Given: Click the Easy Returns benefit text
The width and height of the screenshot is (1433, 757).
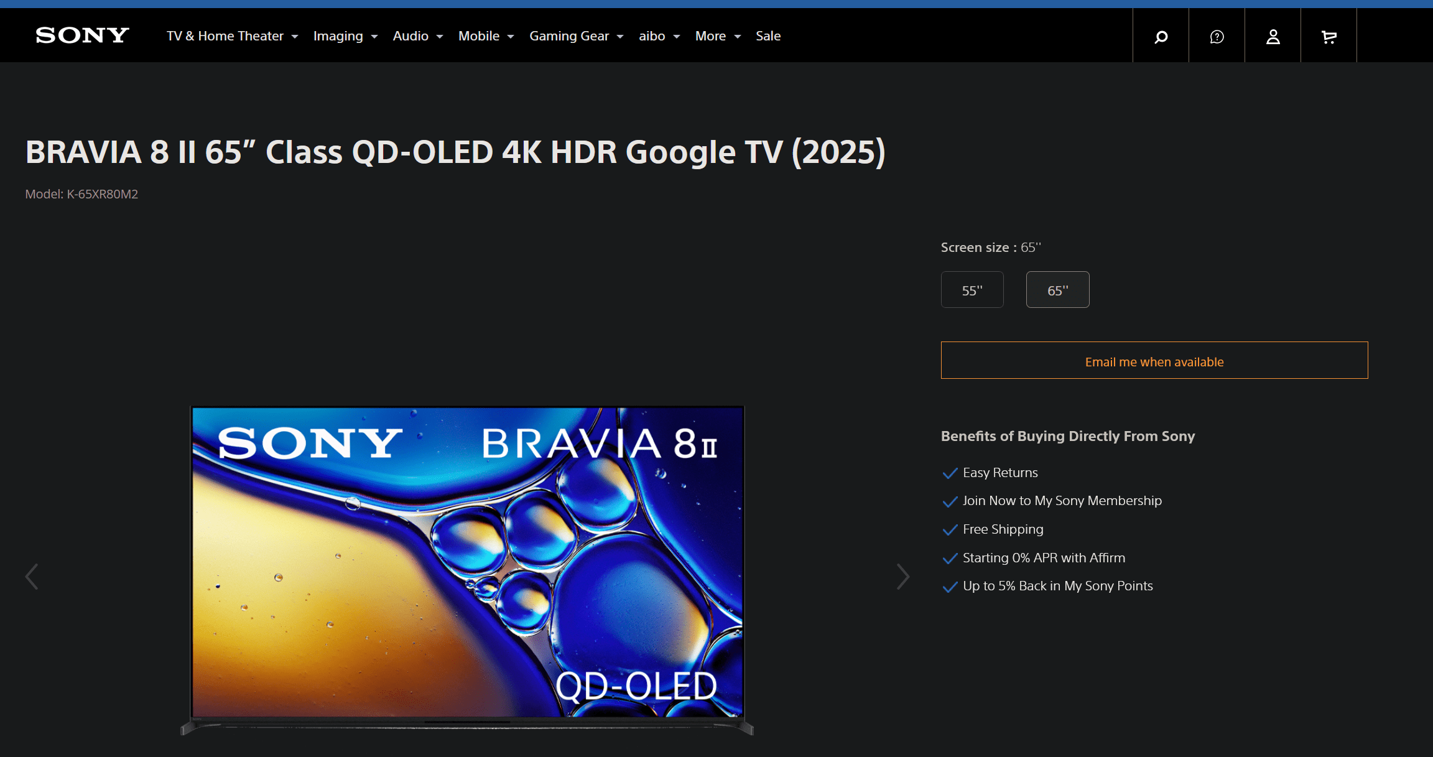Looking at the screenshot, I should point(1000,473).
